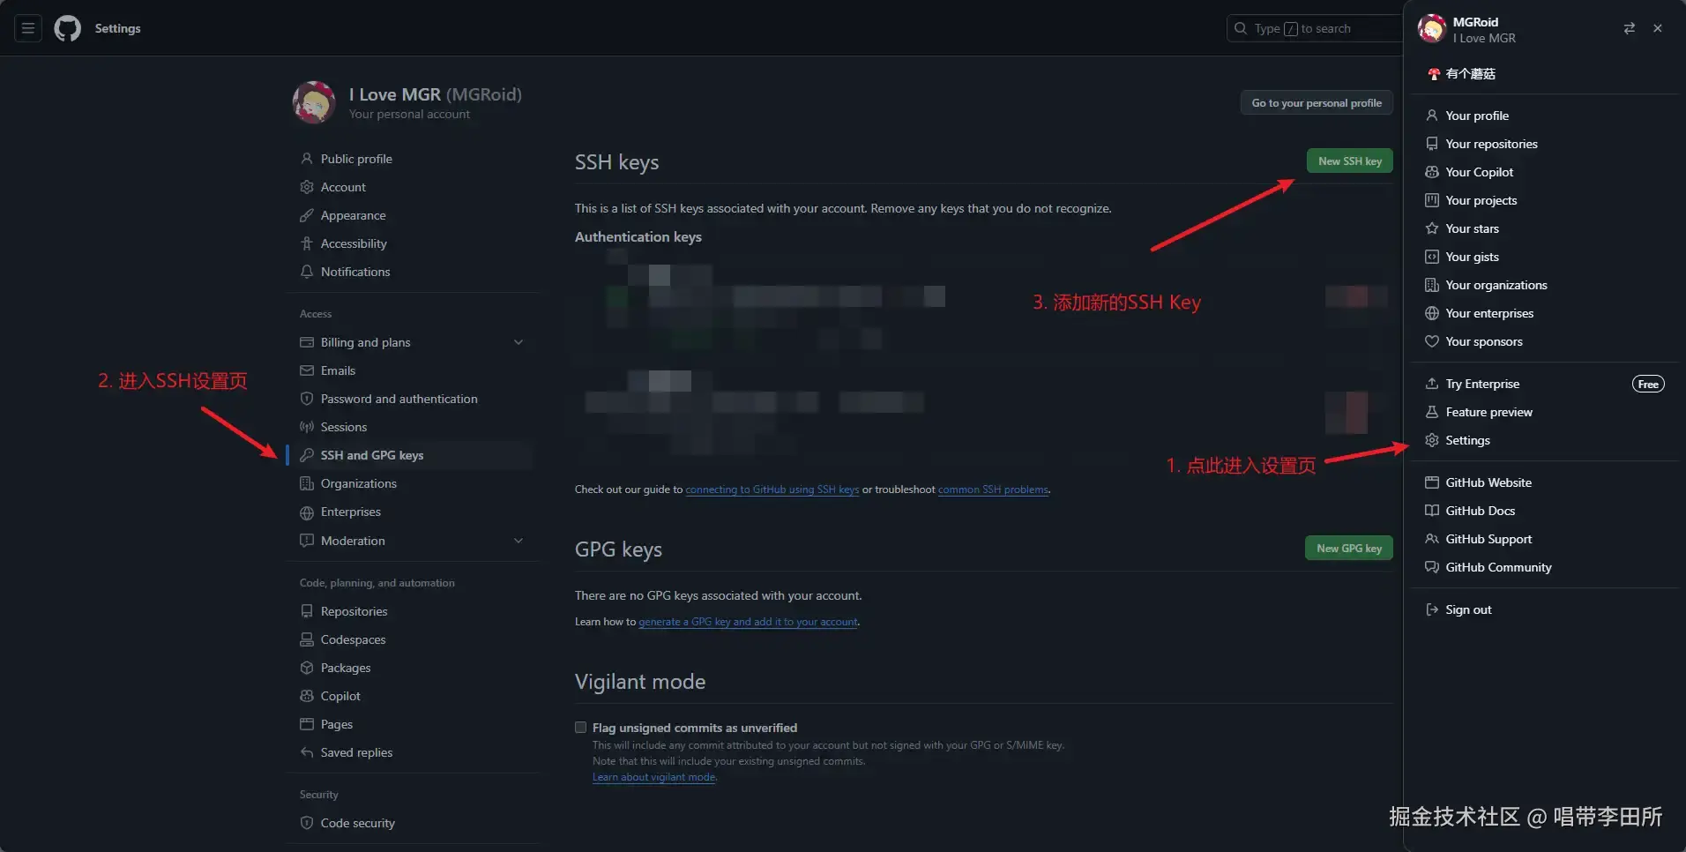
Task: Open Account settings page
Action: point(343,187)
